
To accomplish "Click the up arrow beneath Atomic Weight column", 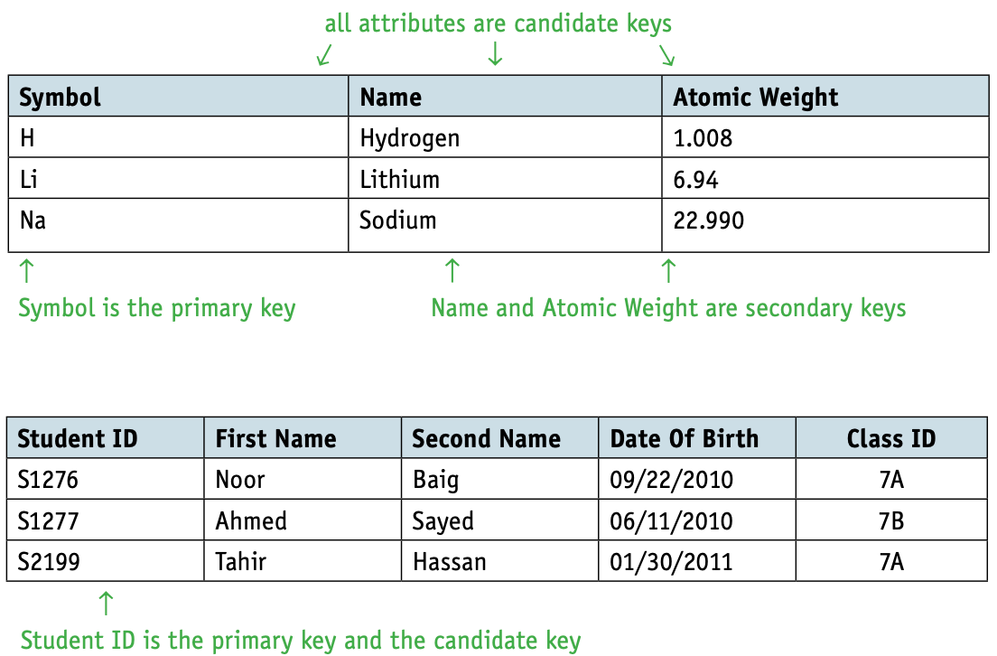I will [x=668, y=270].
